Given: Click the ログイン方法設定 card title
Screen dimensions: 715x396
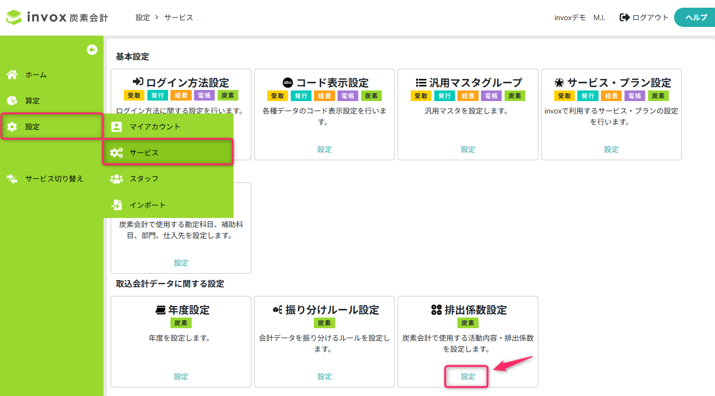Looking at the screenshot, I should 188,82.
